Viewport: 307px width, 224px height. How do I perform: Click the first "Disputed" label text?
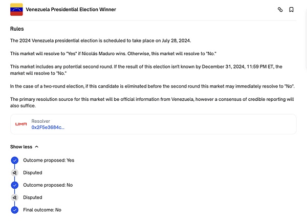pos(33,173)
